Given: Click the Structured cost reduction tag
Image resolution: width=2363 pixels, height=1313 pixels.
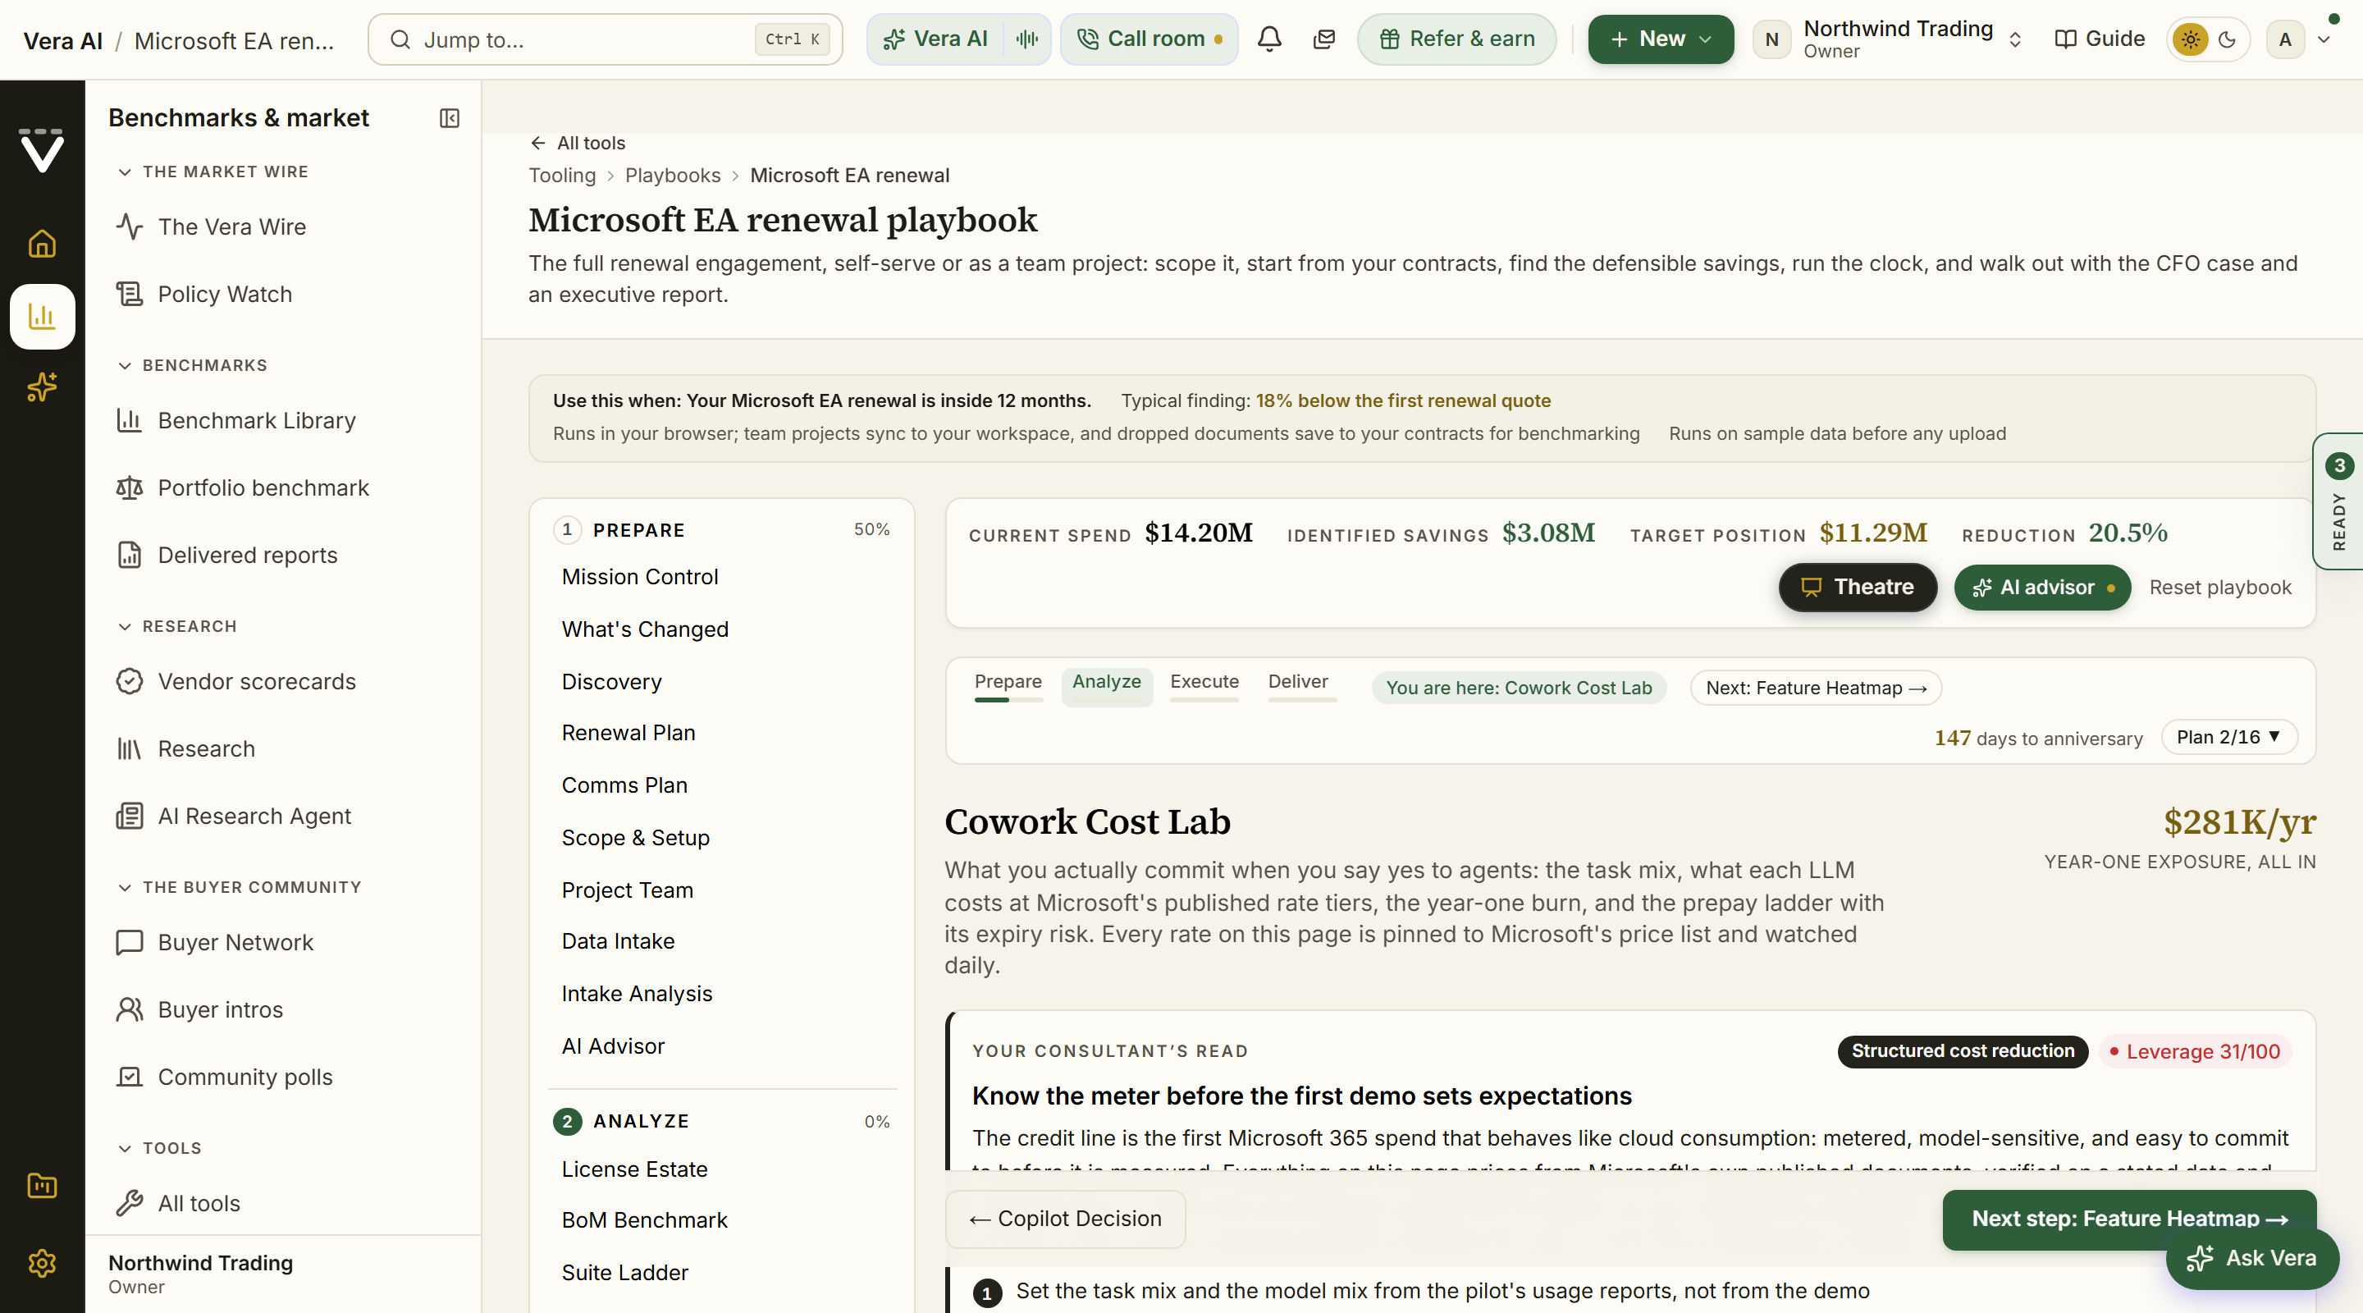Looking at the screenshot, I should point(1962,1051).
